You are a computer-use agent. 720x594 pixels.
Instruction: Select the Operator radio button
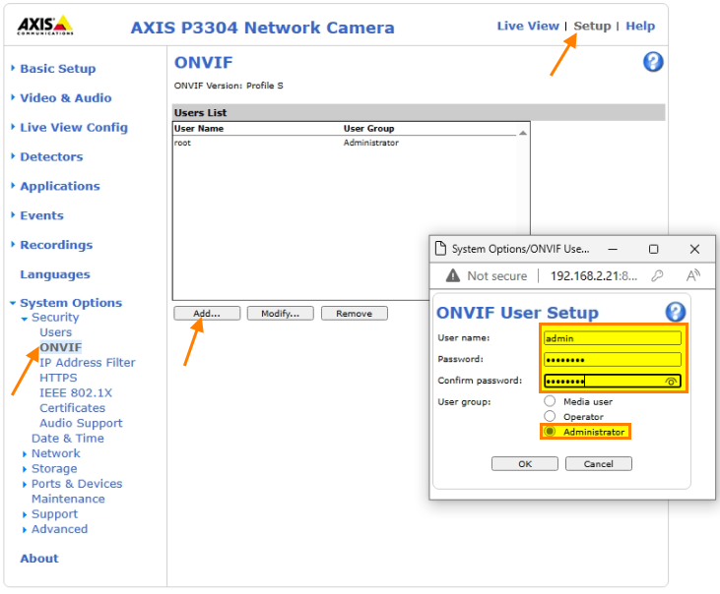point(550,416)
